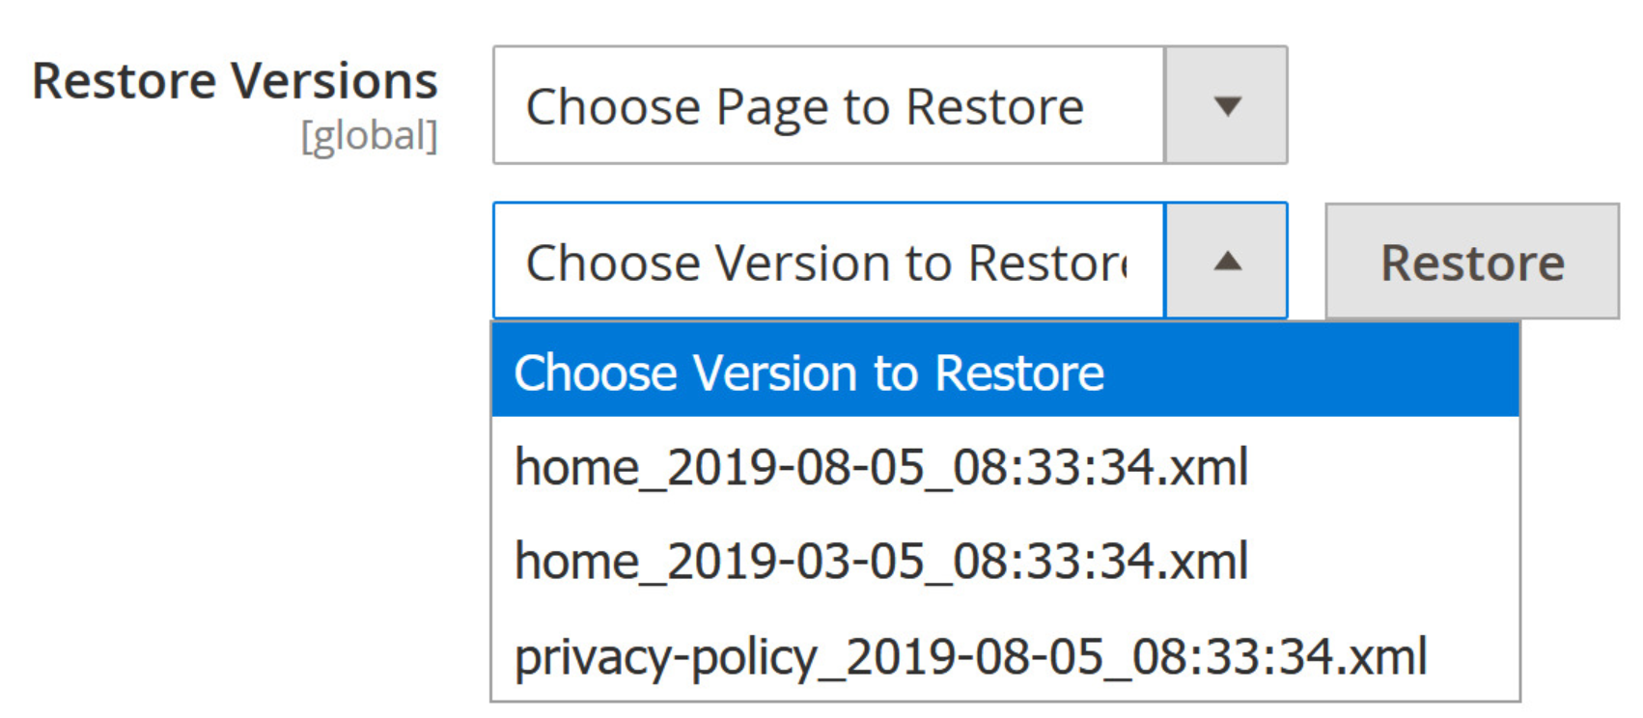Click the [global] scope label

369,136
